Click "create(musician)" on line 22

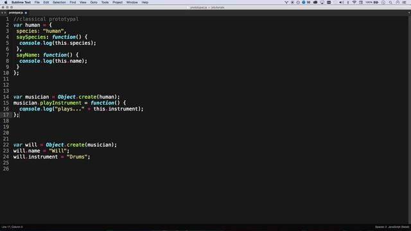click(90, 145)
